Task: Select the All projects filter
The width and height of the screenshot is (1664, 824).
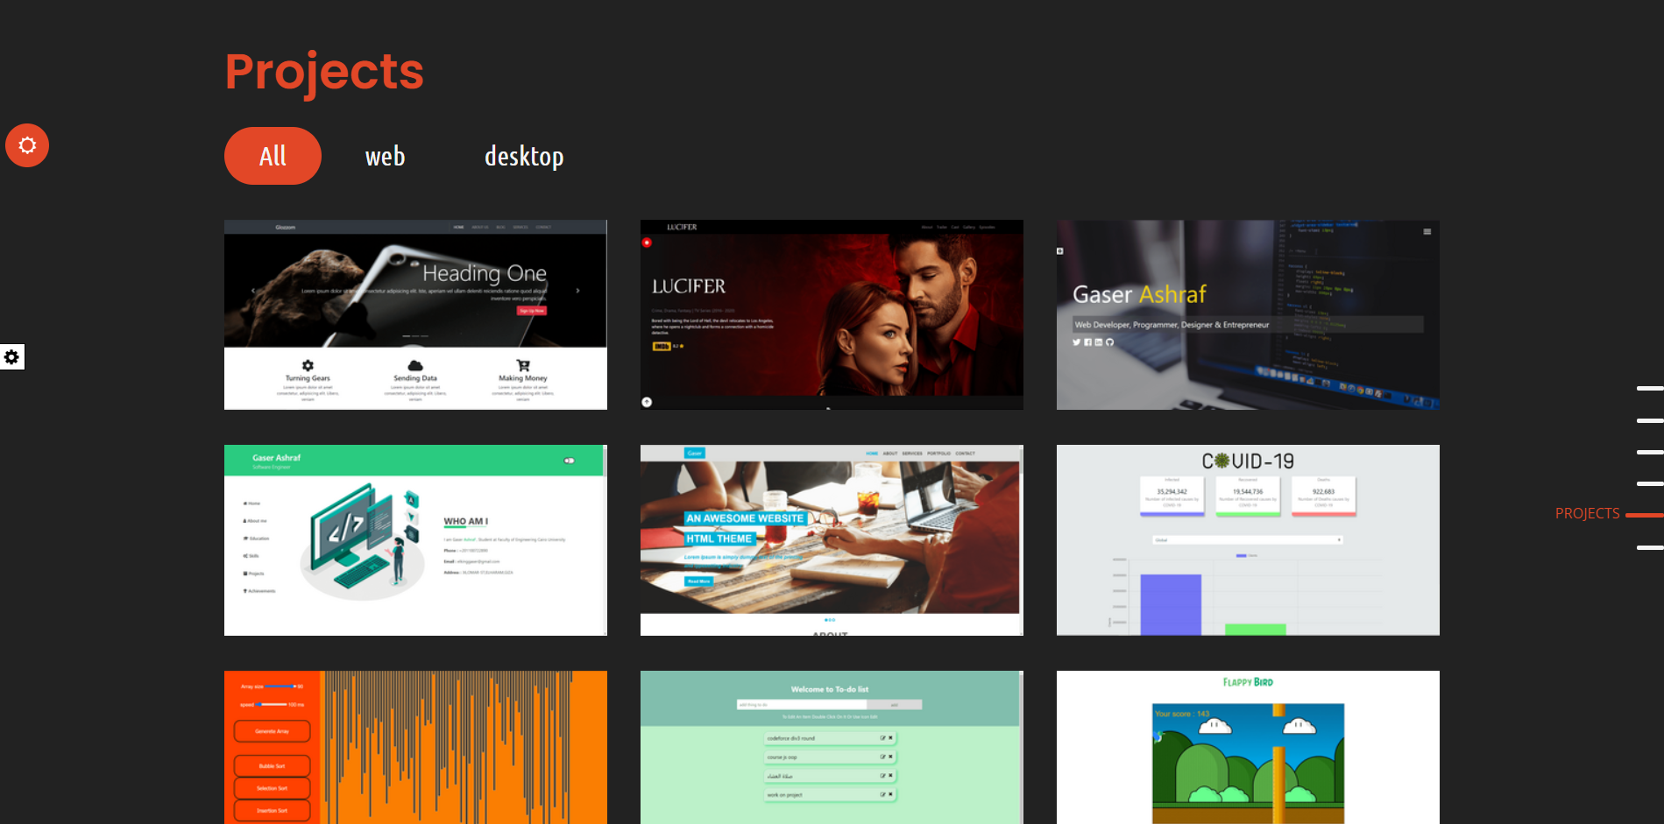Action: coord(273,156)
